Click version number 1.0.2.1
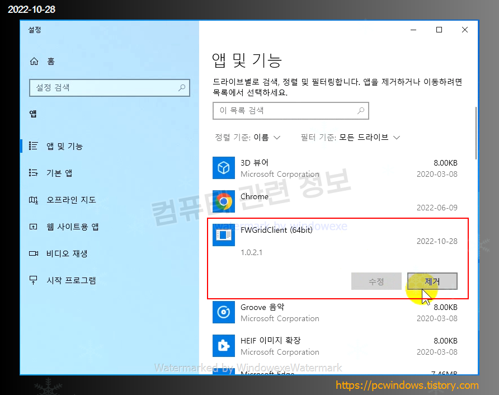The height and width of the screenshot is (395, 499). click(x=251, y=252)
